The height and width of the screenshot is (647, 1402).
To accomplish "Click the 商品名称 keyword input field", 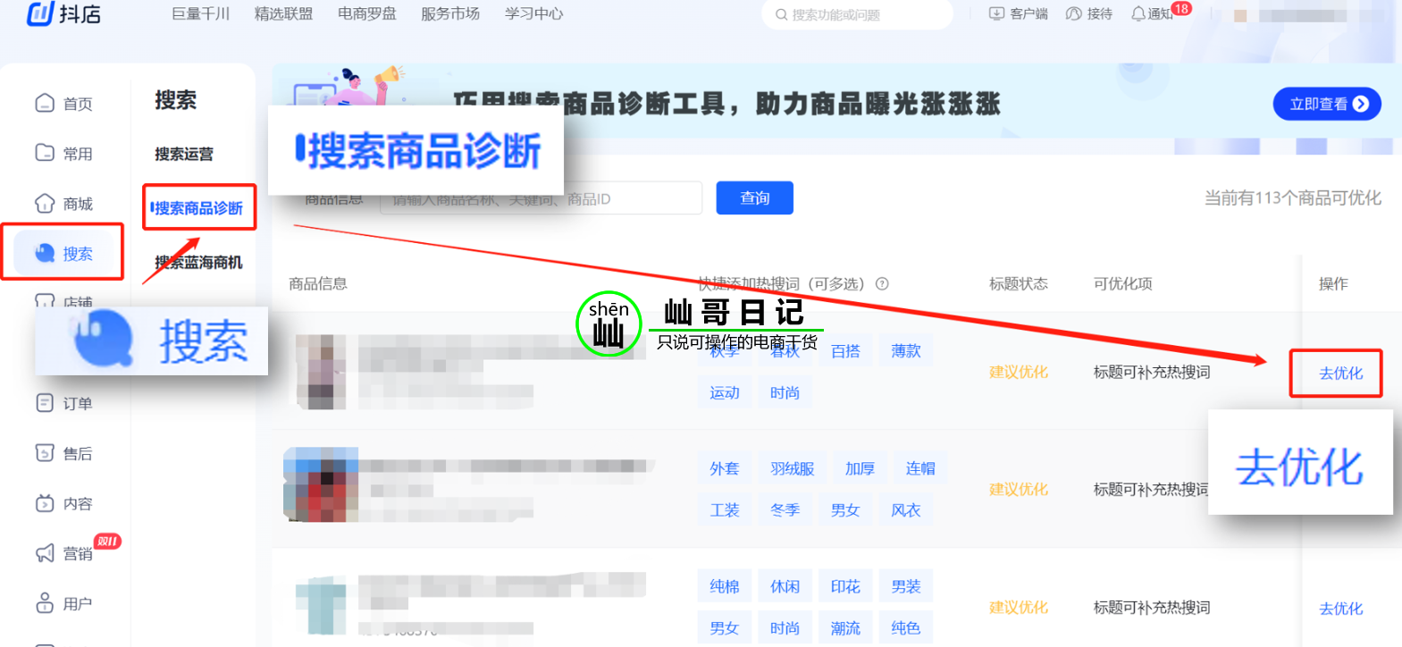I will [541, 198].
